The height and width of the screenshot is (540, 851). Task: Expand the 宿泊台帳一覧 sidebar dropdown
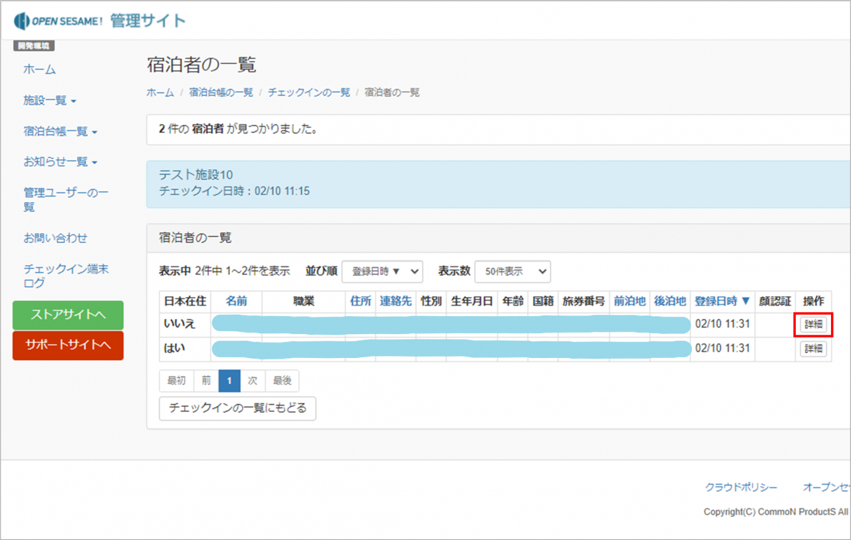61,132
